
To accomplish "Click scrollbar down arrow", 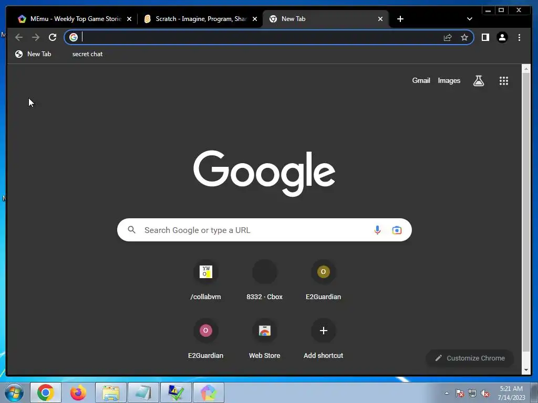I will [526, 370].
